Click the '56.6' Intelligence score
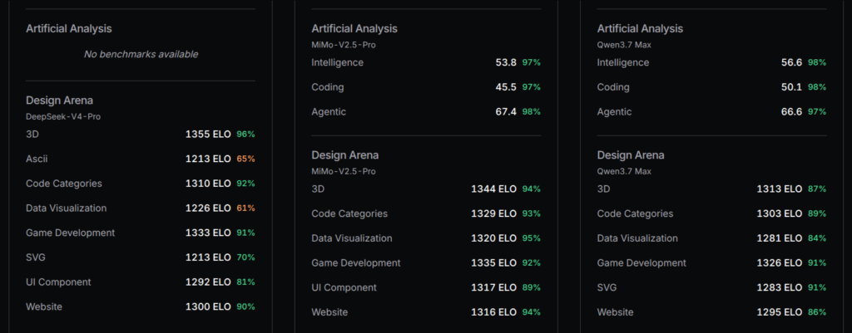852x333 pixels. 792,62
